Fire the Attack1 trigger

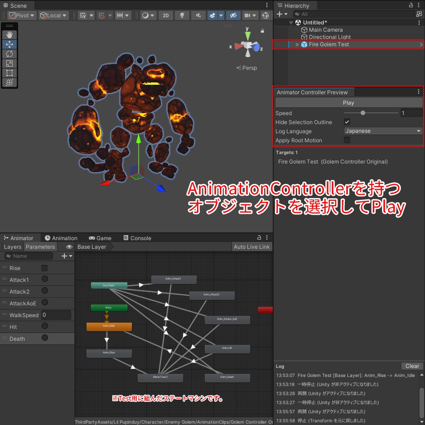pyautogui.click(x=45, y=279)
